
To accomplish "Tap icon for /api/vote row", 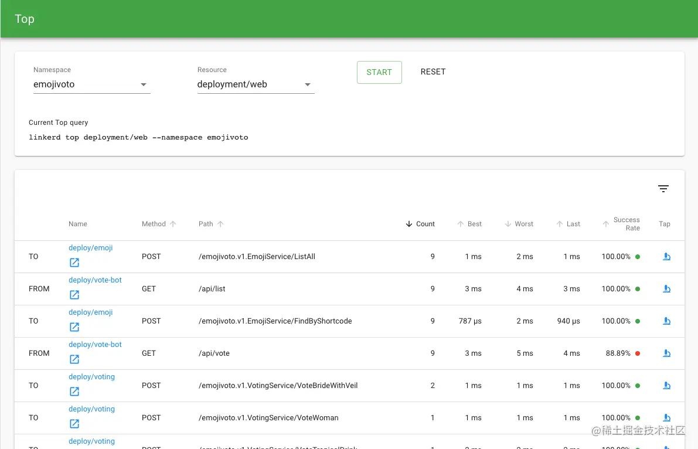I will point(666,353).
